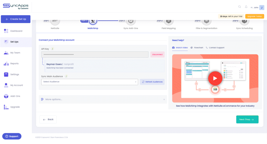Open the My Team people icon
The height and width of the screenshot is (144, 267).
point(6,53)
